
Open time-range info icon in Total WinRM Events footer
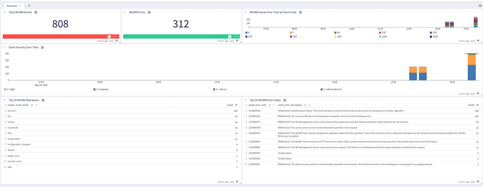pyautogui.click(x=117, y=41)
